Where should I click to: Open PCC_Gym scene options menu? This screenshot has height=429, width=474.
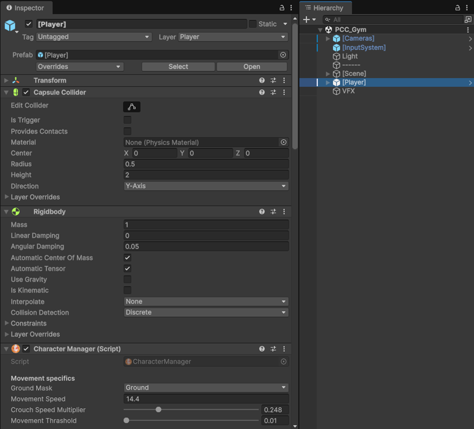pyautogui.click(x=468, y=30)
